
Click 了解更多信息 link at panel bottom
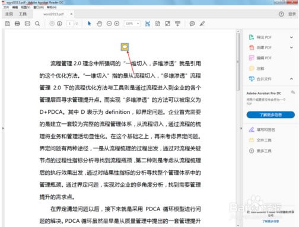click(271, 221)
